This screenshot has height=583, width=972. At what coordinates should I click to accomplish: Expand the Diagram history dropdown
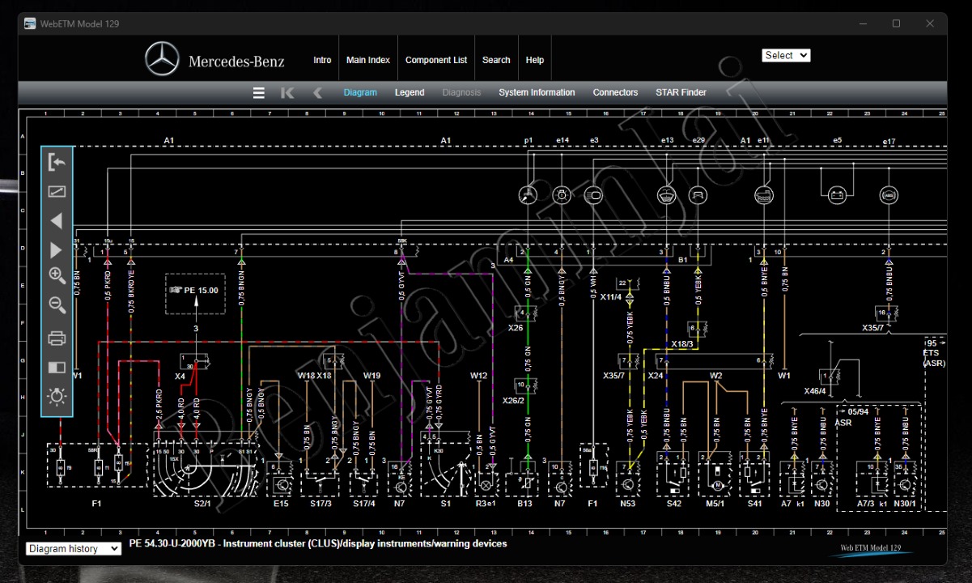pos(74,549)
